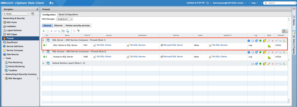The image size is (297, 107).
Task: Click SG-SQL-Clients Applied To link in rule 2
Action: pos(219,57)
